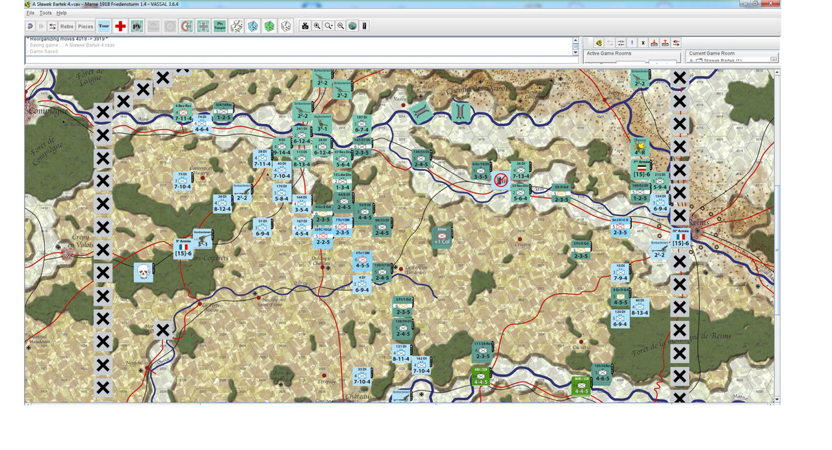Image resolution: width=832 pixels, height=450 pixels.
Task: Open the Tools menu
Action: click(45, 13)
